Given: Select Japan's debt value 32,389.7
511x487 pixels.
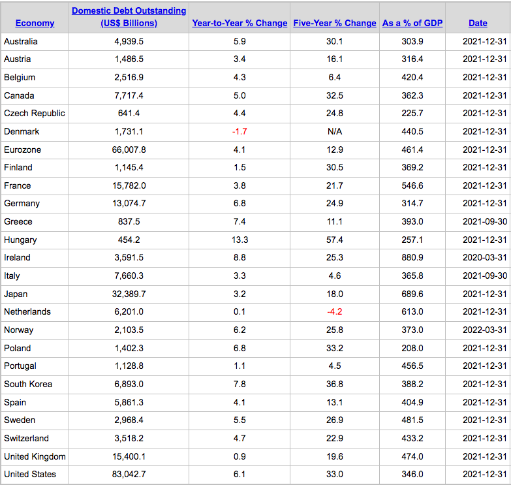Looking at the screenshot, I should (129, 294).
